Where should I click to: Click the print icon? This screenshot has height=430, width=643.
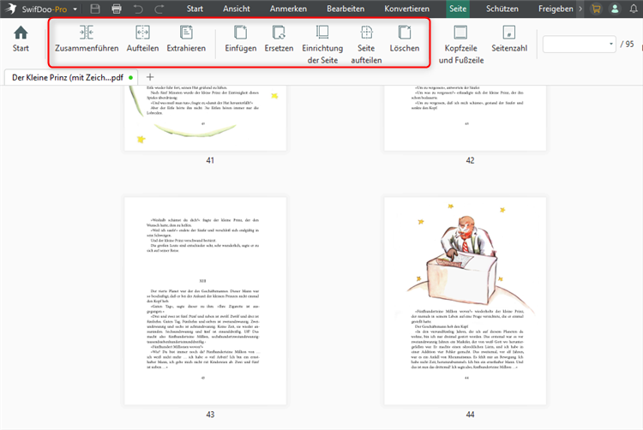tap(117, 9)
